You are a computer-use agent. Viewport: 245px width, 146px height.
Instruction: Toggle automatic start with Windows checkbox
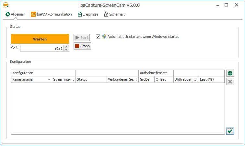coord(98,37)
